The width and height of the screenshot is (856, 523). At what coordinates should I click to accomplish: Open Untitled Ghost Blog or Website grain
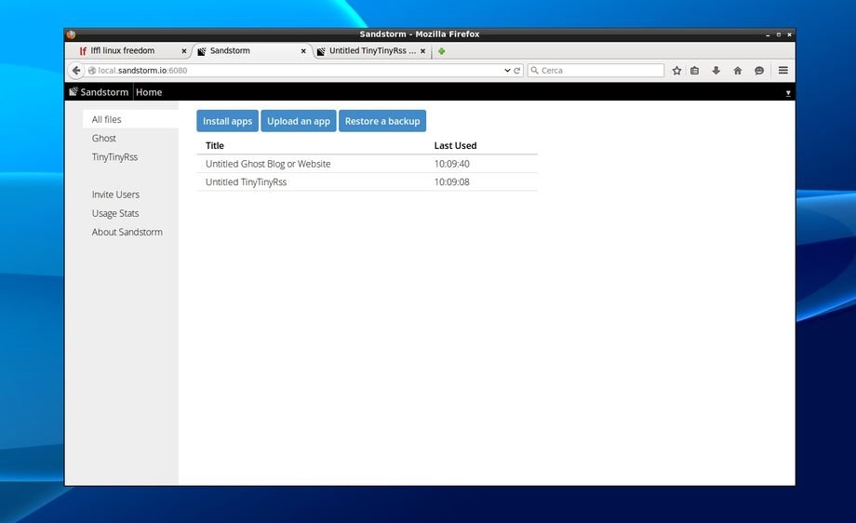click(268, 164)
